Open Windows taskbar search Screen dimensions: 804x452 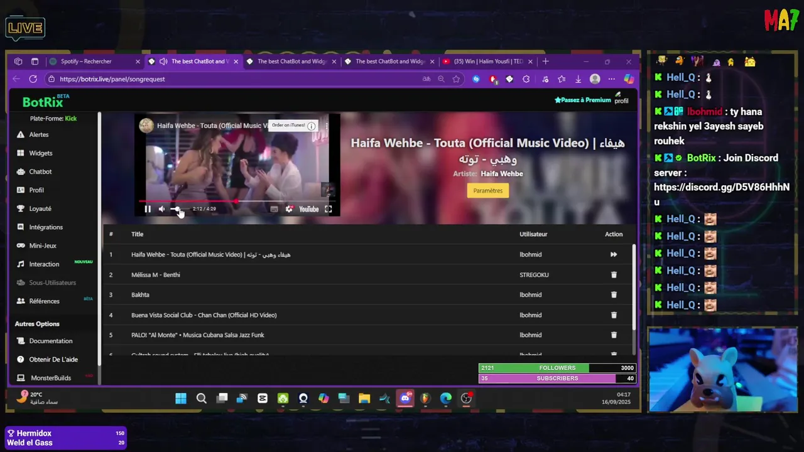tap(201, 398)
